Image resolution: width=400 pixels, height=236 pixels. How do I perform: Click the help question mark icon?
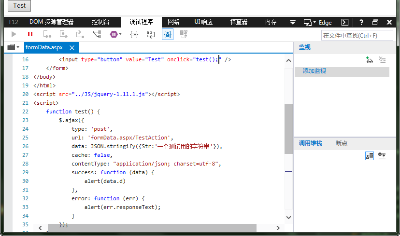click(361, 22)
